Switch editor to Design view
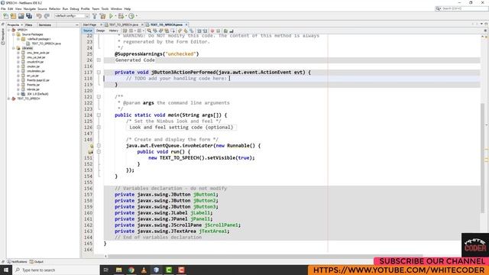The height and width of the screenshot is (275, 489). pyautogui.click(x=100, y=31)
